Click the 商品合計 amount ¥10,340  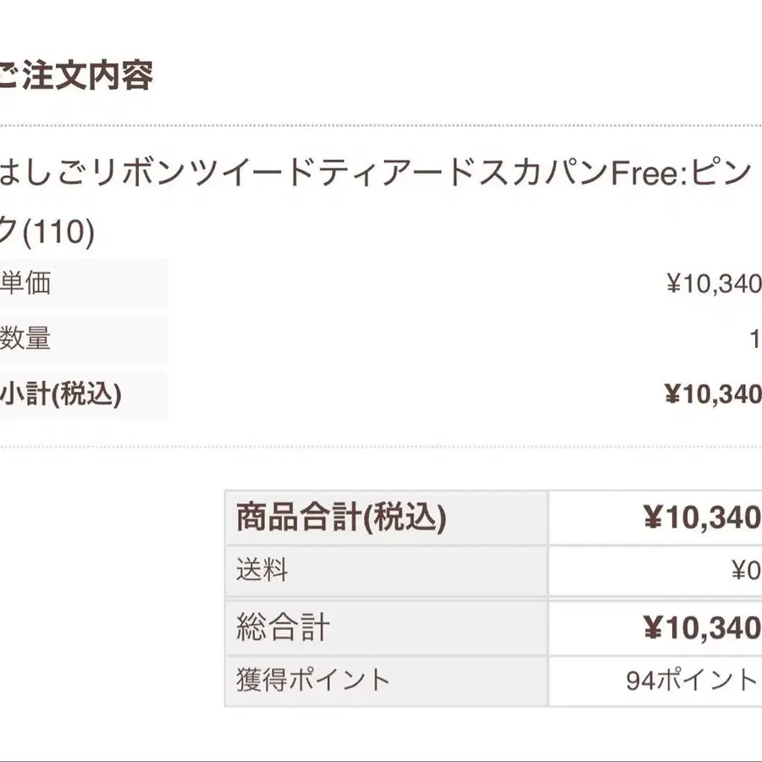[x=700, y=519]
